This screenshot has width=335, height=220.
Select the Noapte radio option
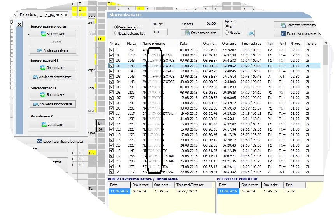(227, 33)
